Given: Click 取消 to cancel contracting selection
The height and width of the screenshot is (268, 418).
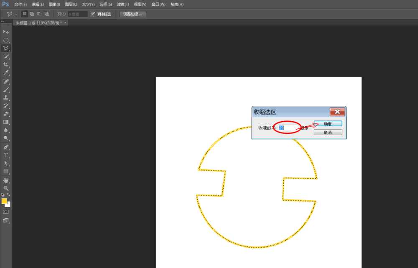Looking at the screenshot, I should point(328,133).
